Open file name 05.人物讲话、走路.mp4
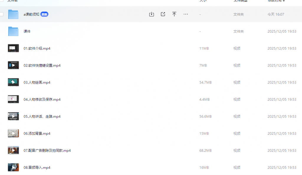 [x=42, y=116]
